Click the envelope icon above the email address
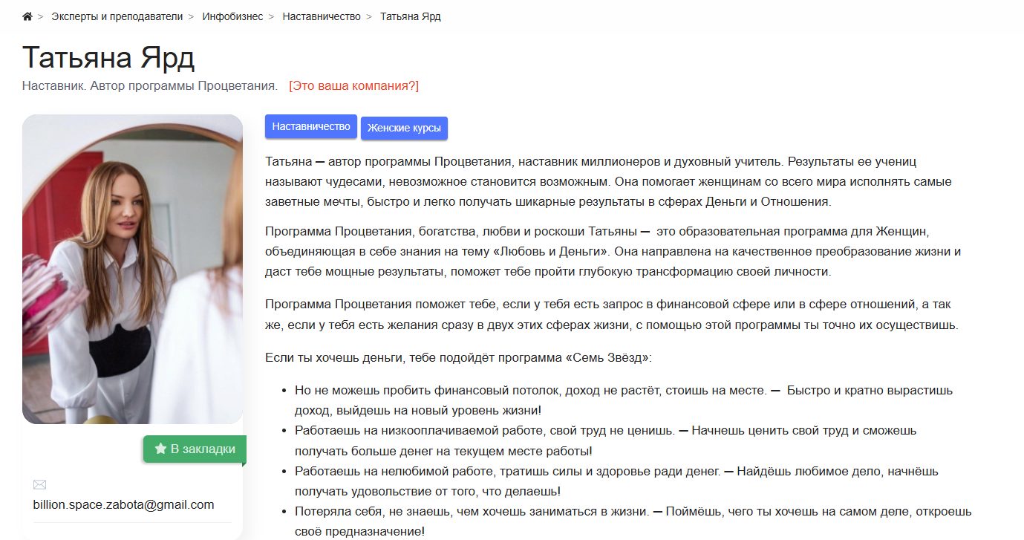 [39, 485]
